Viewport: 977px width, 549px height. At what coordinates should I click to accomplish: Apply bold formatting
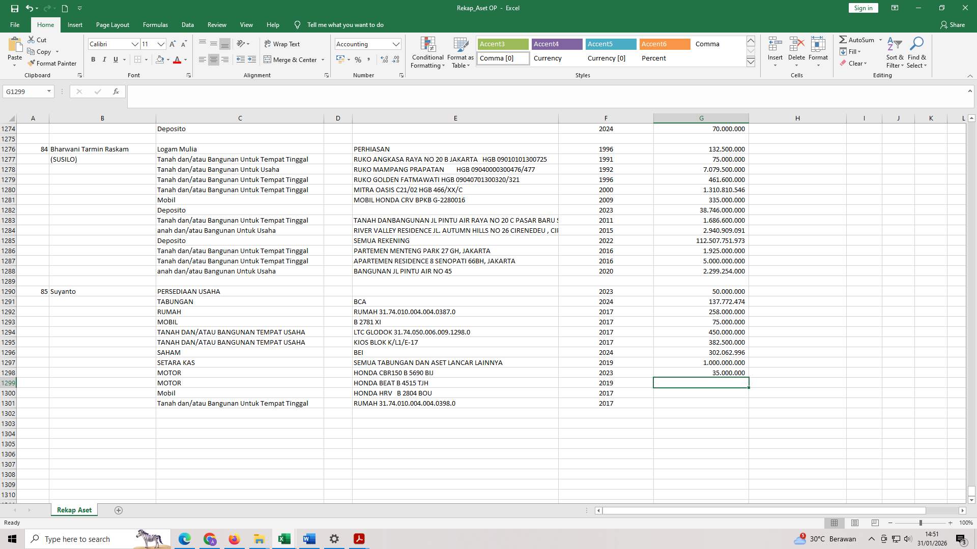[x=93, y=59]
